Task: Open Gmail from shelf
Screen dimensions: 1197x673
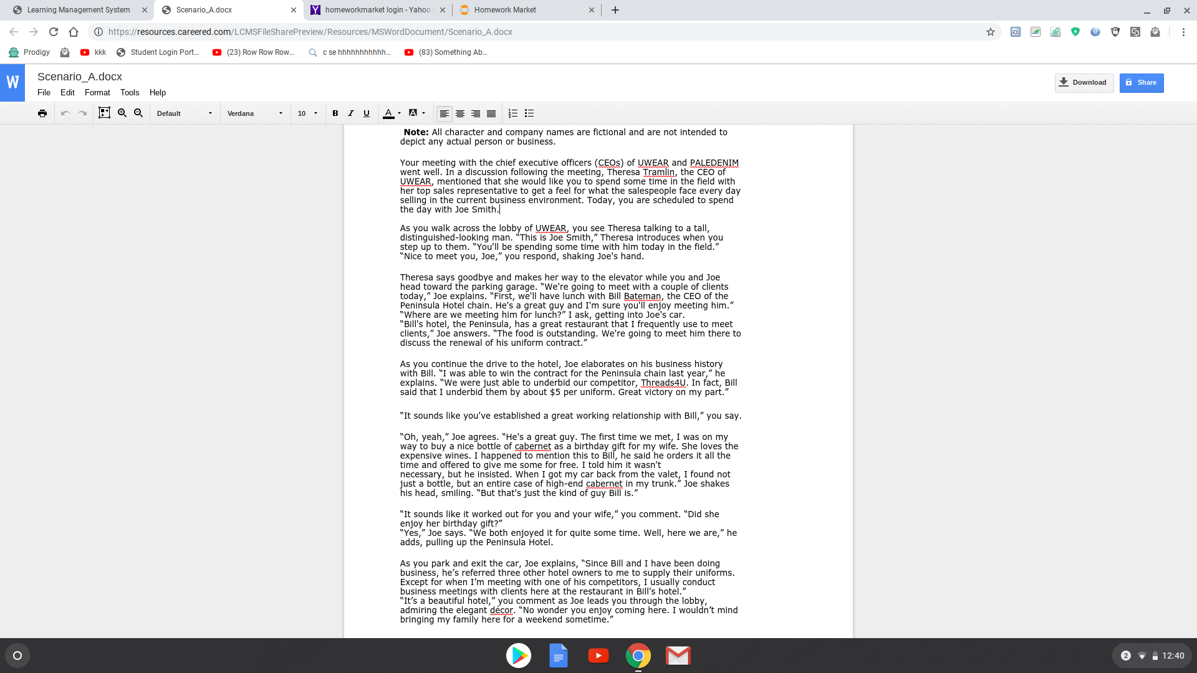Action: coord(678,656)
